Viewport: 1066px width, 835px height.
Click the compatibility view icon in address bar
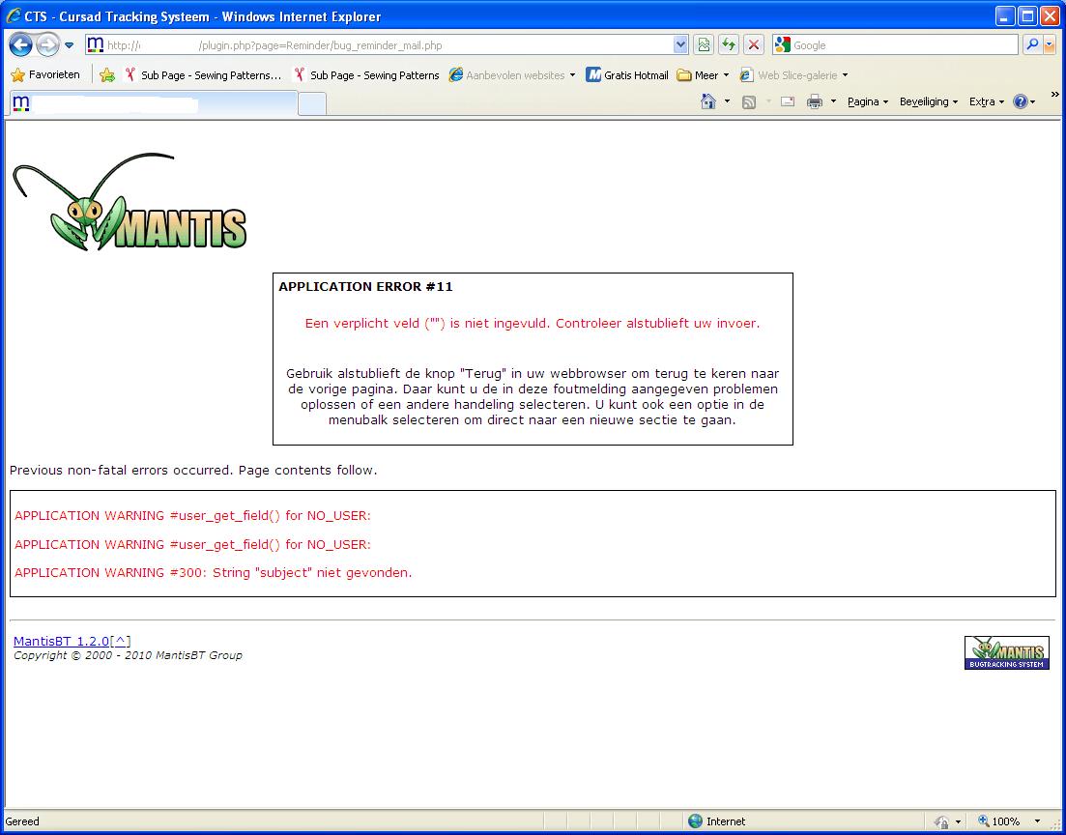pyautogui.click(x=704, y=44)
